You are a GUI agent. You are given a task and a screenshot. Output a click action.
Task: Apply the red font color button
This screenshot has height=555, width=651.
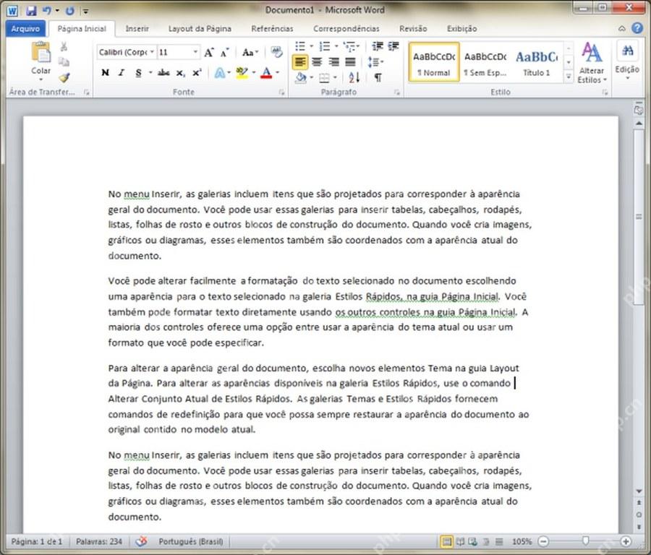[266, 73]
